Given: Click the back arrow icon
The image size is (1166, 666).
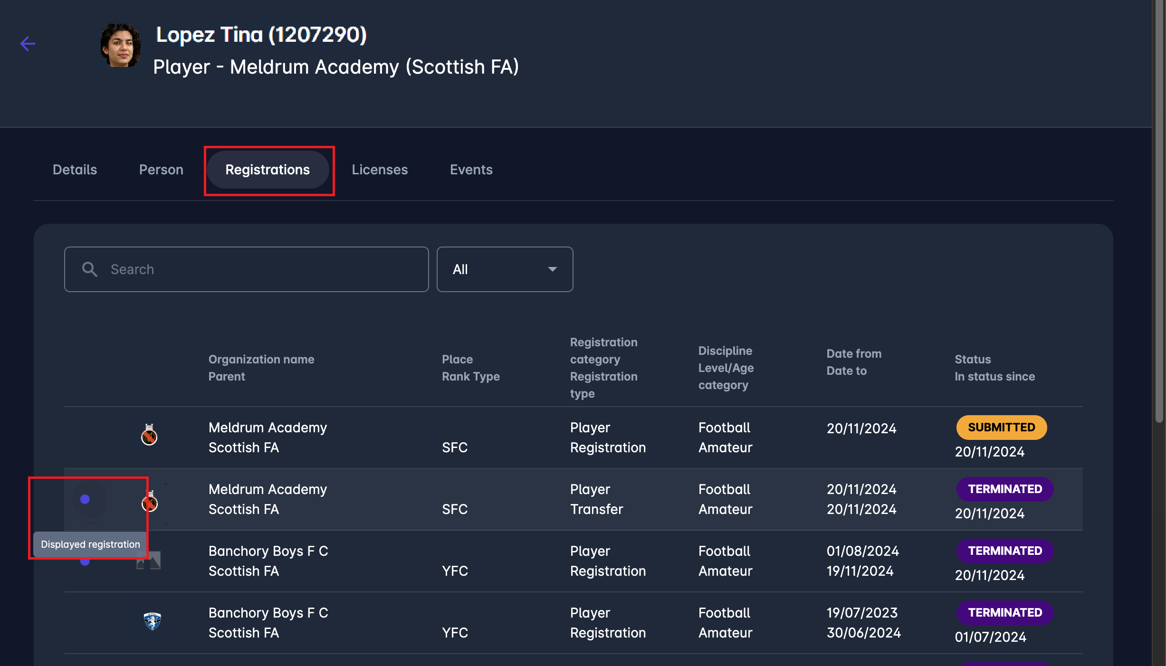Looking at the screenshot, I should [28, 44].
